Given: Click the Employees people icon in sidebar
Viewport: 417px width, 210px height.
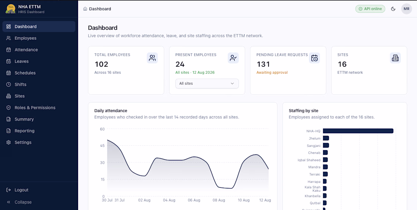Looking at the screenshot, I should pos(8,38).
